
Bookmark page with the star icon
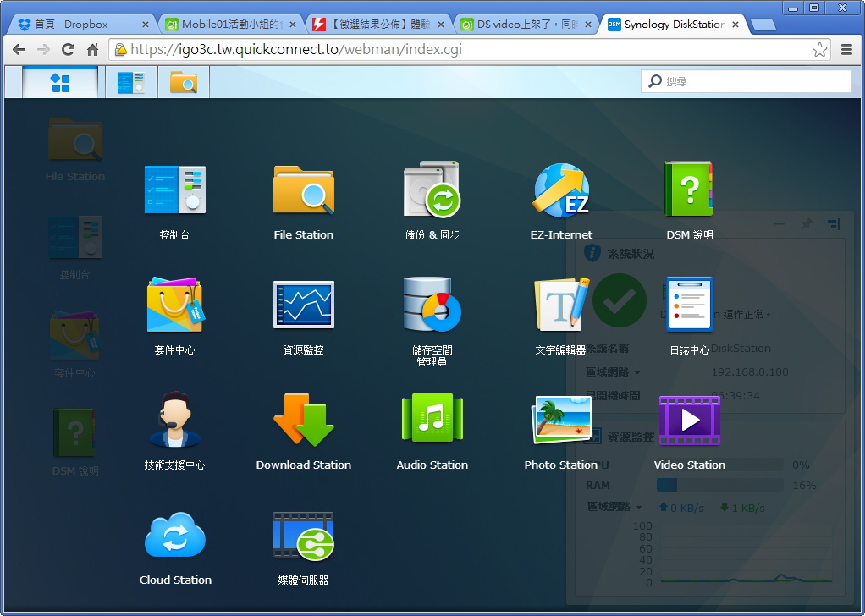click(819, 50)
